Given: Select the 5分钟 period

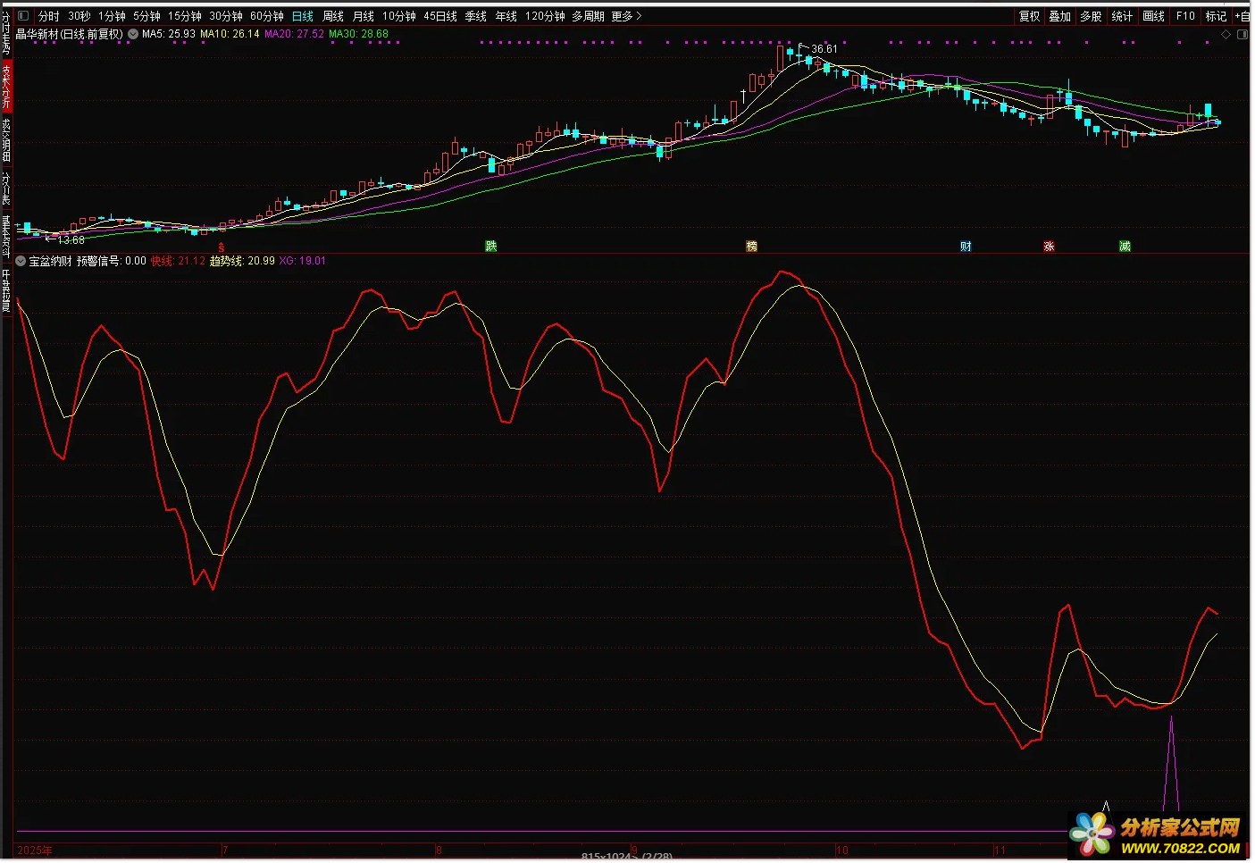Looking at the screenshot, I should coord(146,16).
